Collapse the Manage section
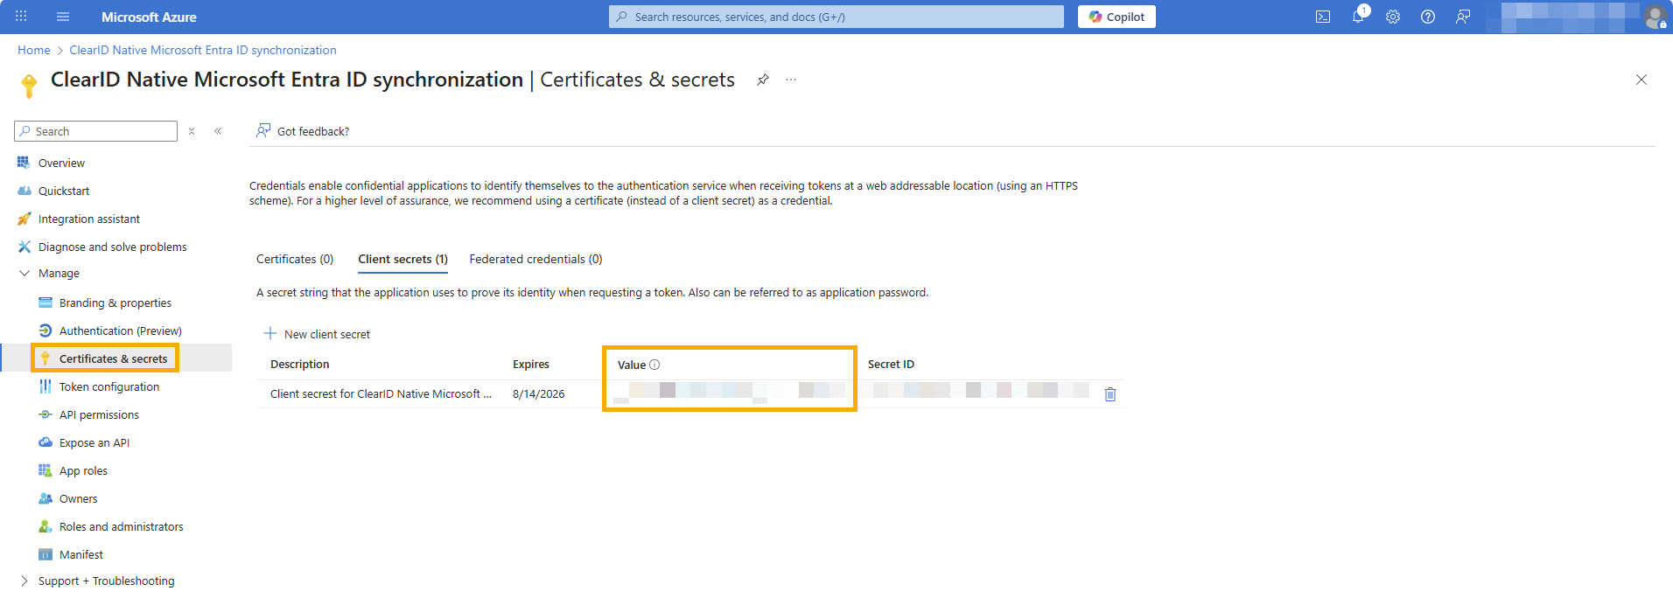This screenshot has height=612, width=1673. [x=24, y=273]
